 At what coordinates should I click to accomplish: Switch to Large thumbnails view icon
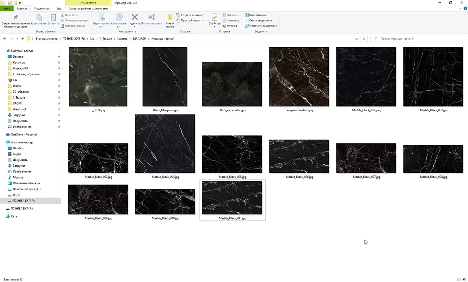[x=464, y=279]
